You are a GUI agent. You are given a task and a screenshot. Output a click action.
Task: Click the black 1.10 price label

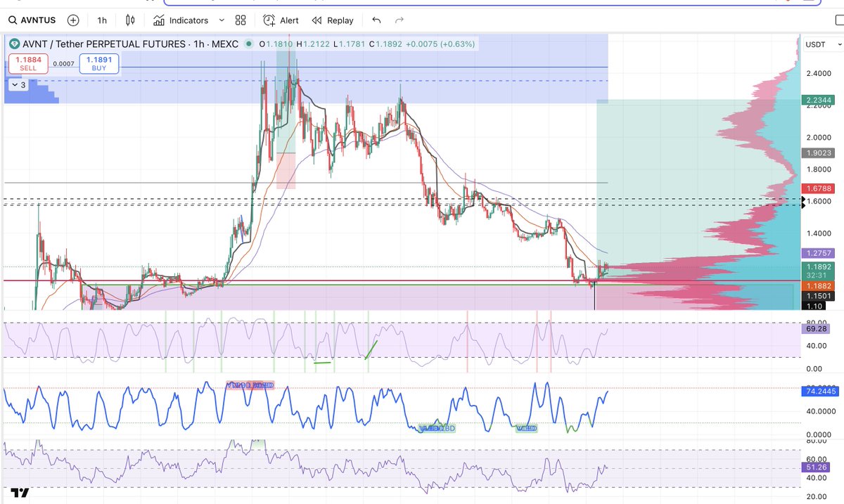(x=813, y=306)
